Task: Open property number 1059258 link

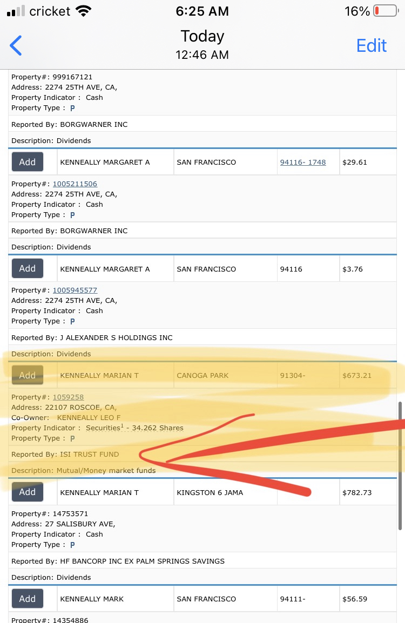Action: (x=69, y=397)
